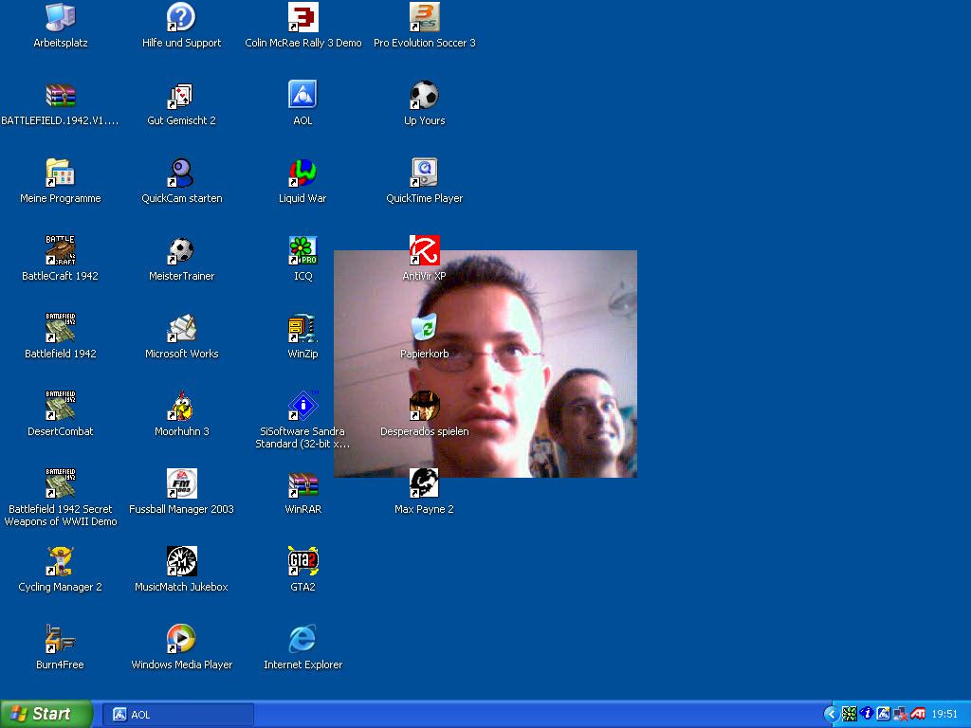Click the taskbar clock showing 19:51
971x728 pixels.
point(944,715)
